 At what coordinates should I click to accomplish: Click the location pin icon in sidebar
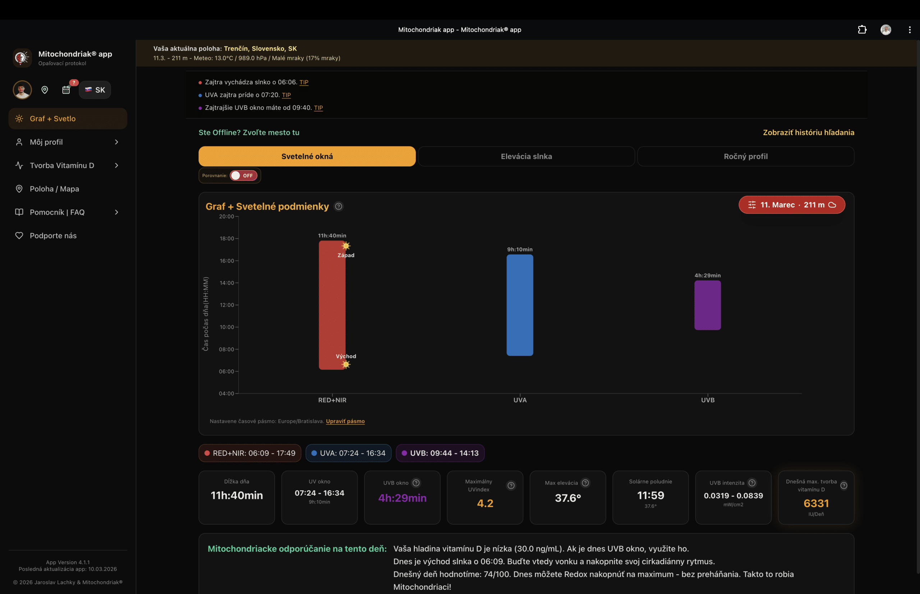[45, 90]
